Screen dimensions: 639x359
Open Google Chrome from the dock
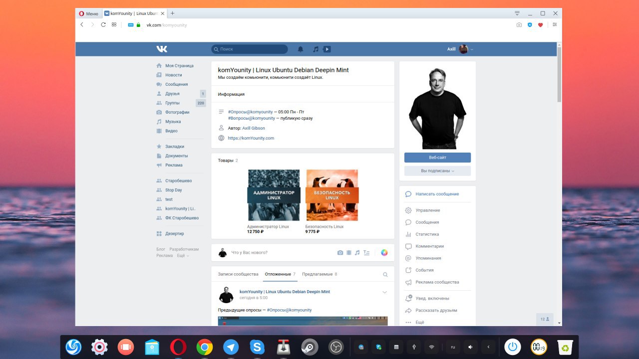pyautogui.click(x=204, y=347)
